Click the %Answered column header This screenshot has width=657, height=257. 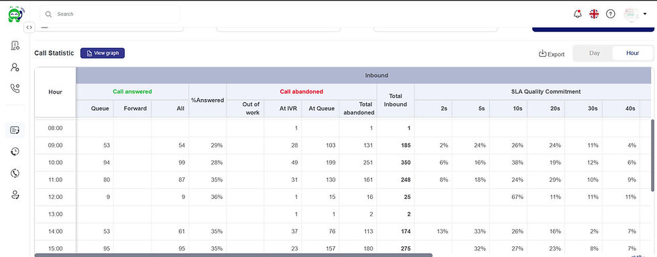208,100
